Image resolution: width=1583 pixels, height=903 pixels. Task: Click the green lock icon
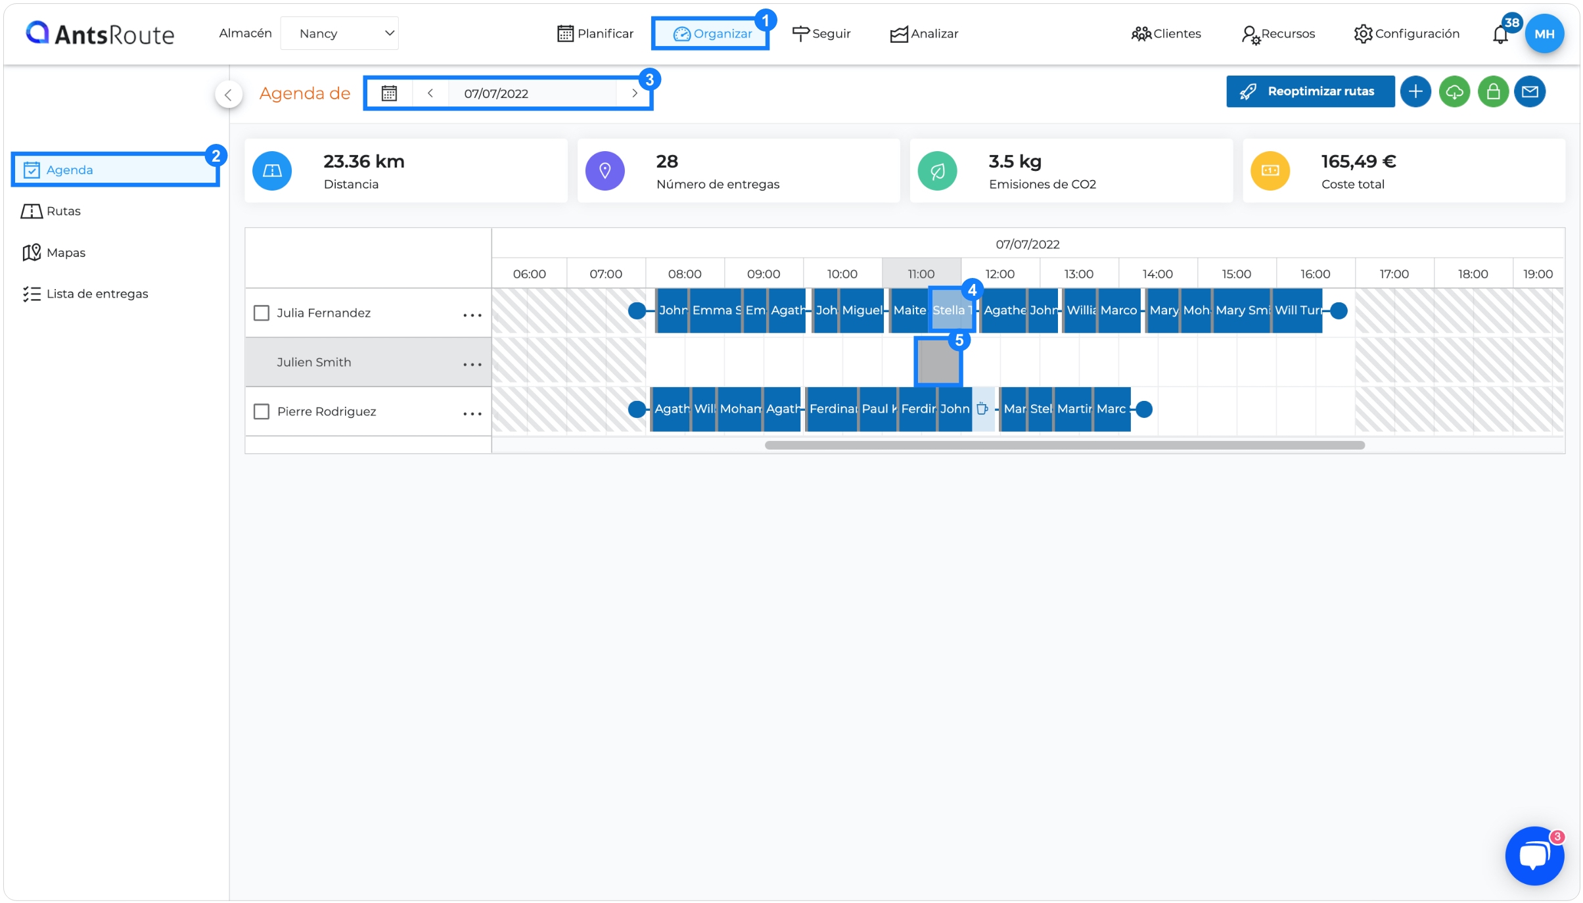[x=1493, y=91]
